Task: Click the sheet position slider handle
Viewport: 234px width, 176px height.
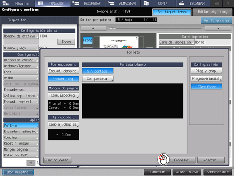Action: click(x=113, y=28)
